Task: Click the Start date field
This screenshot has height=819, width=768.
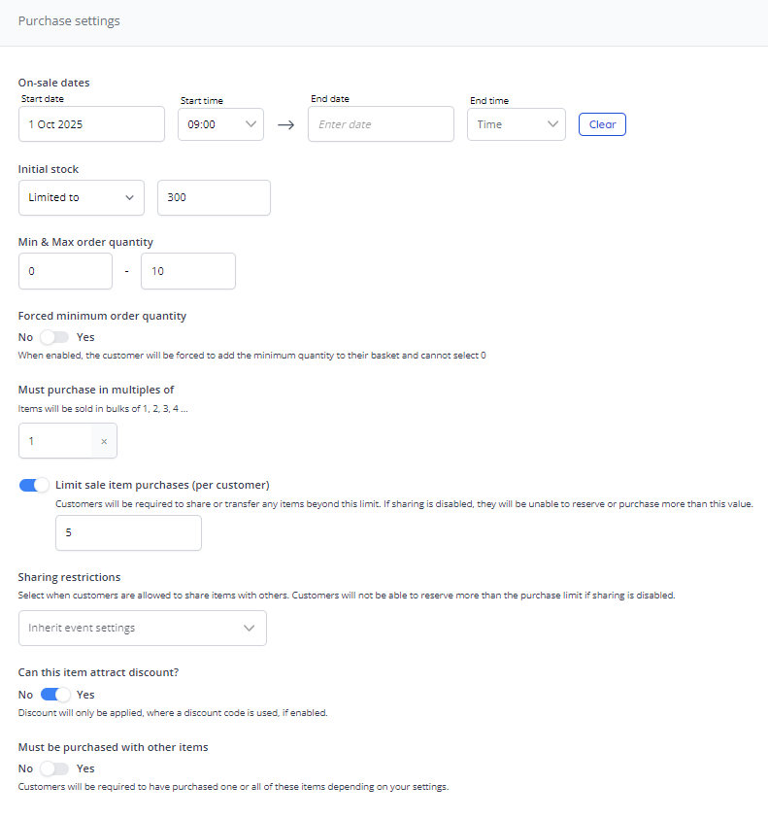Action: (x=91, y=124)
